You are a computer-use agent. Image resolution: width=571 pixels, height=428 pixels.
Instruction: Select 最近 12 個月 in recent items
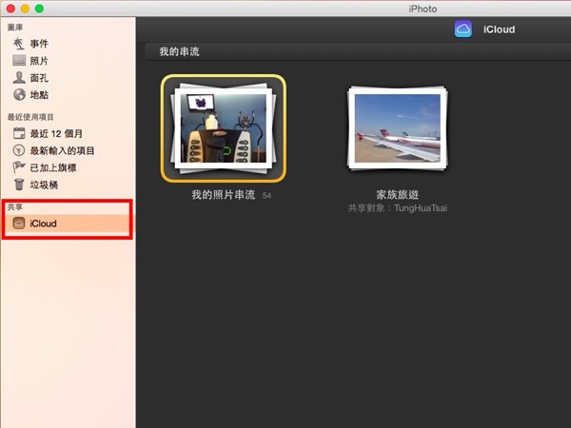[56, 133]
